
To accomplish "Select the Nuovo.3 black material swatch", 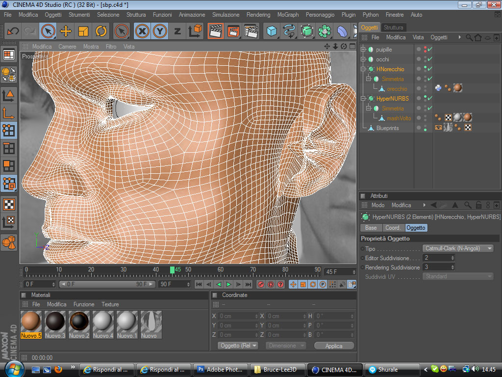I will 55,322.
